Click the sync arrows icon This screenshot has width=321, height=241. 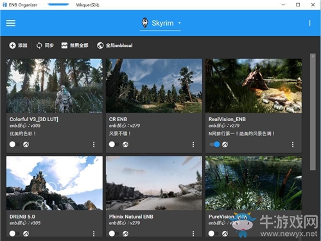click(x=39, y=46)
